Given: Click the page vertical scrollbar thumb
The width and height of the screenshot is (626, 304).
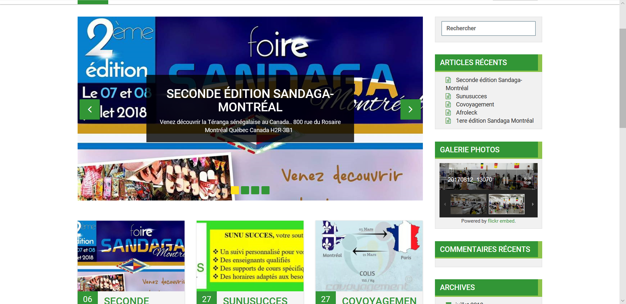Looking at the screenshot, I should pos(622,78).
